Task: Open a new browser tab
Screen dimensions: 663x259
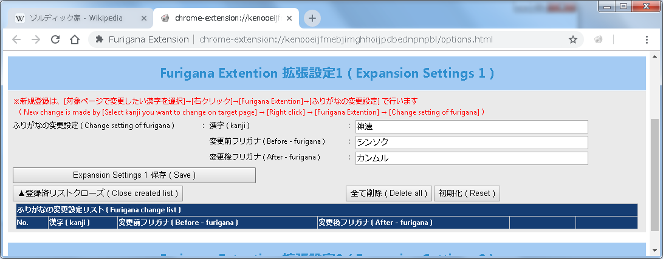Action: (x=312, y=18)
